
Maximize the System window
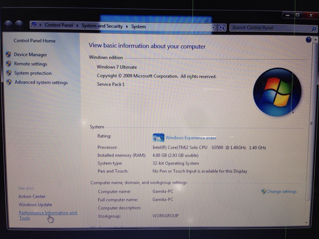pos(297,15)
